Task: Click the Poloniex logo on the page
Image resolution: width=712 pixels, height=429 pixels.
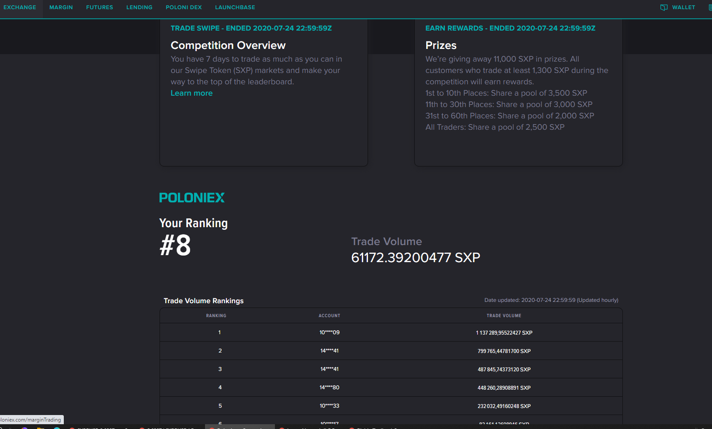Action: click(x=192, y=197)
